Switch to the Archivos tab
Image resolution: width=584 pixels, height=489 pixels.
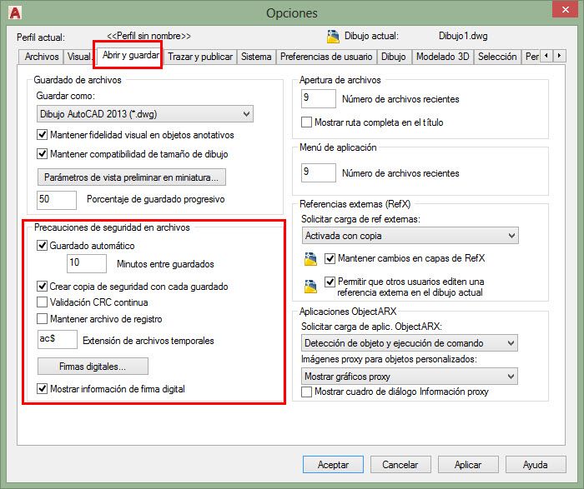click(x=42, y=57)
